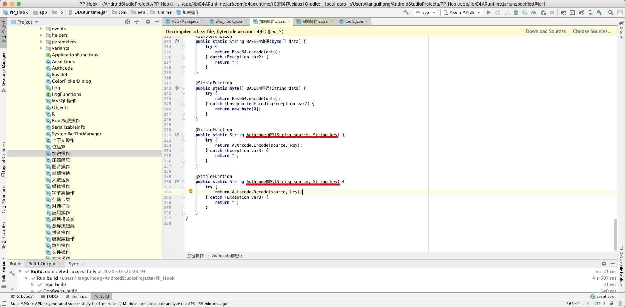Switch to the e4a_hook.java tab

tap(228, 21)
